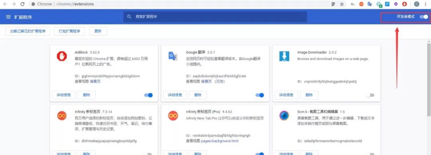Screen dimensions: 431x155
Task: Click 加载已解压的扩展程序 button
Action: click(x=28, y=31)
